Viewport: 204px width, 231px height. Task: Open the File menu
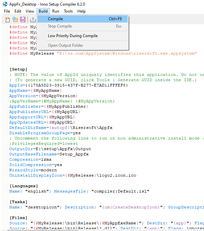[x=7, y=11]
